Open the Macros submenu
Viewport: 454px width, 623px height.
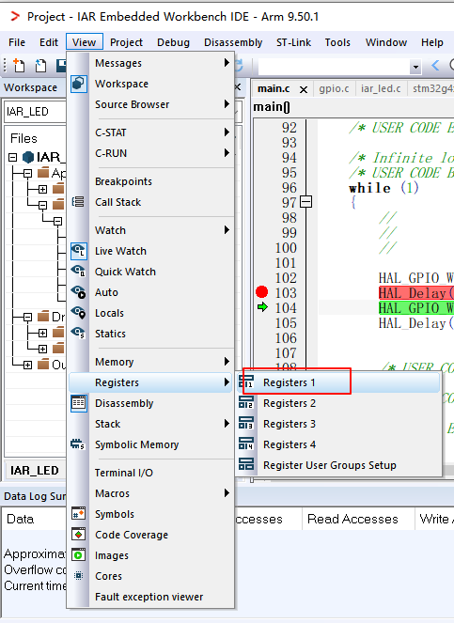tap(151, 493)
